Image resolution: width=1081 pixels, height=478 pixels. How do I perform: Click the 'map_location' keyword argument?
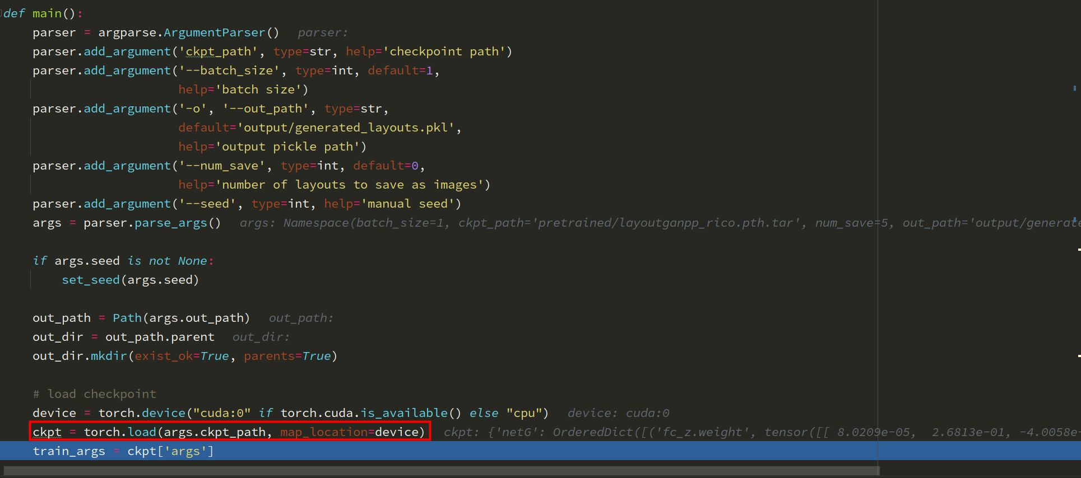323,432
